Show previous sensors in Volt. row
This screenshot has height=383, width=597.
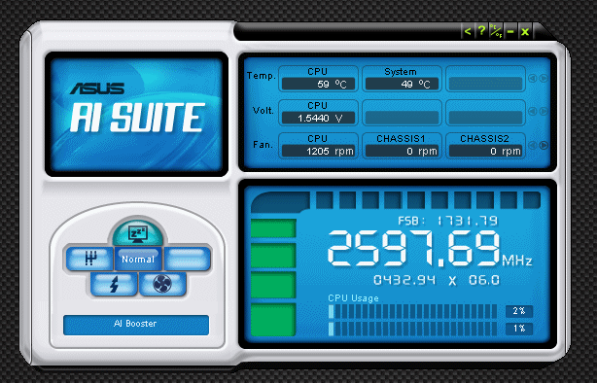pyautogui.click(x=533, y=111)
